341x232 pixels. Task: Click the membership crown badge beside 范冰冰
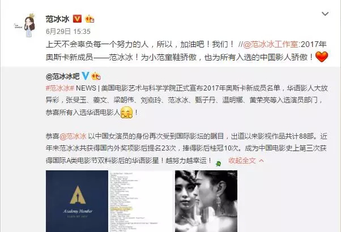tap(89, 19)
